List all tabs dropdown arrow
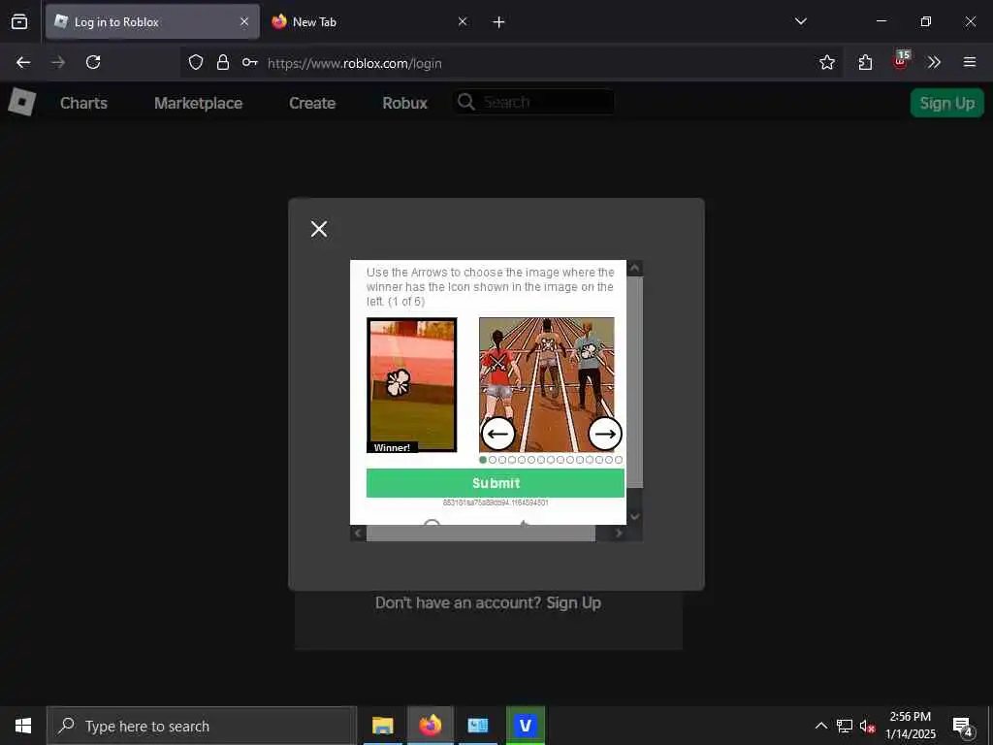The image size is (993, 745). (x=800, y=21)
